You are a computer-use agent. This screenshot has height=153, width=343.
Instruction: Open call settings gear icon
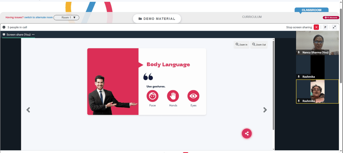(4, 27)
